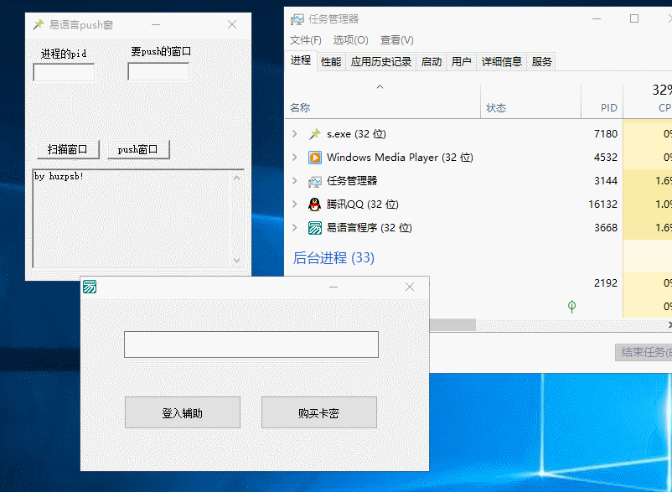Close the 易语言push窗 window
Screen dimensions: 672x492
(x=232, y=25)
